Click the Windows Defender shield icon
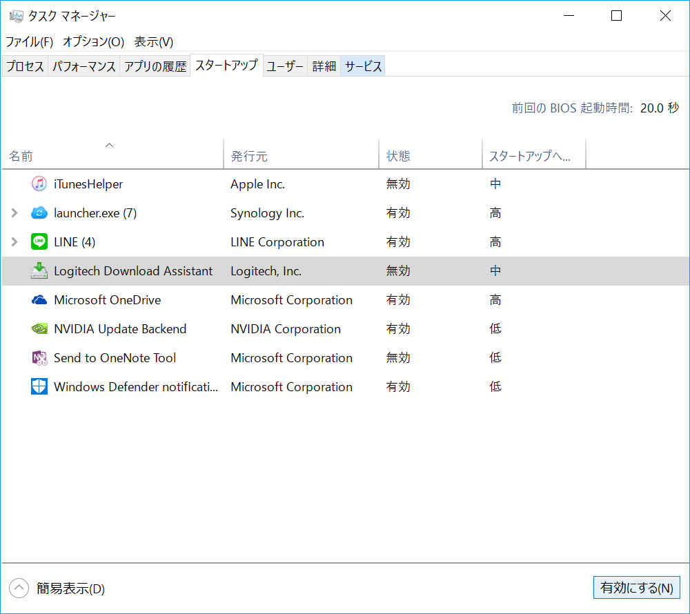The image size is (690, 614). pyautogui.click(x=39, y=386)
